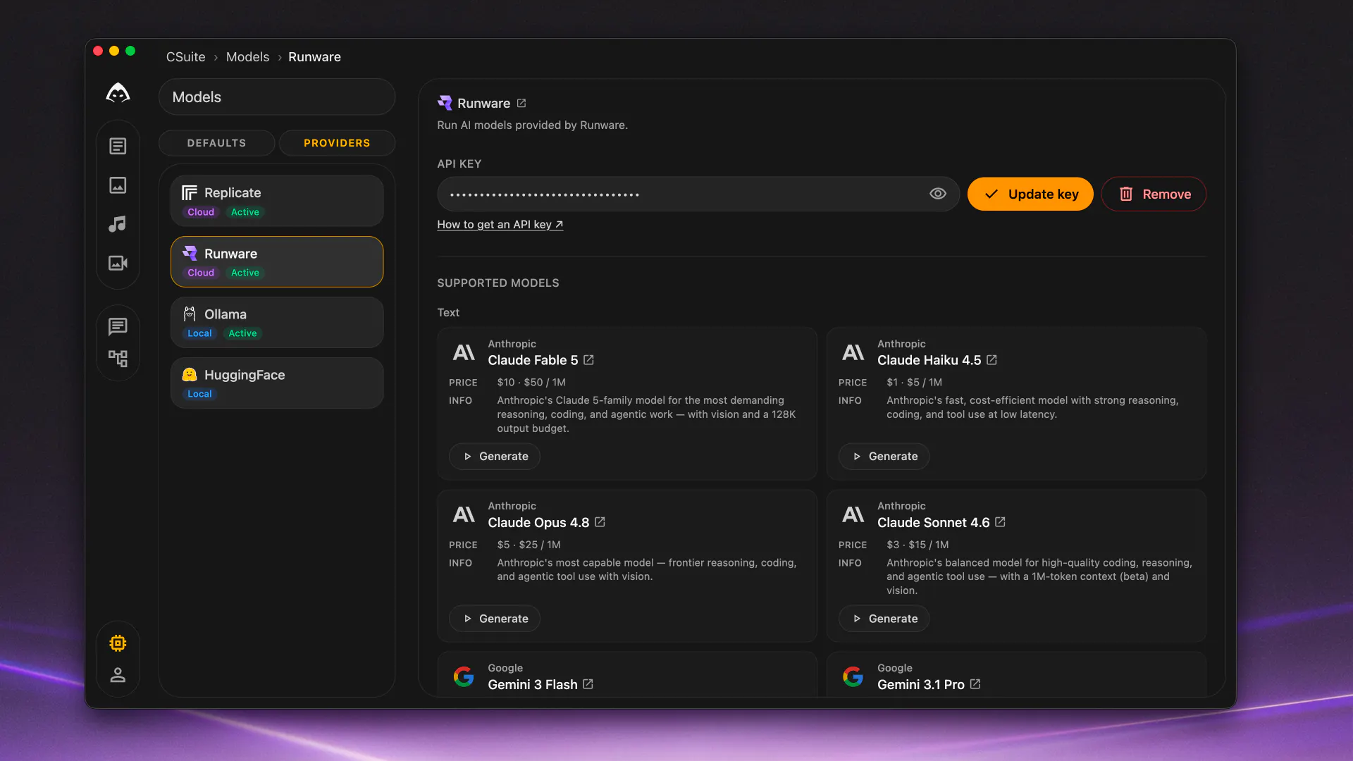
Task: Open external link icon for Gemini 3 Flash
Action: point(588,683)
